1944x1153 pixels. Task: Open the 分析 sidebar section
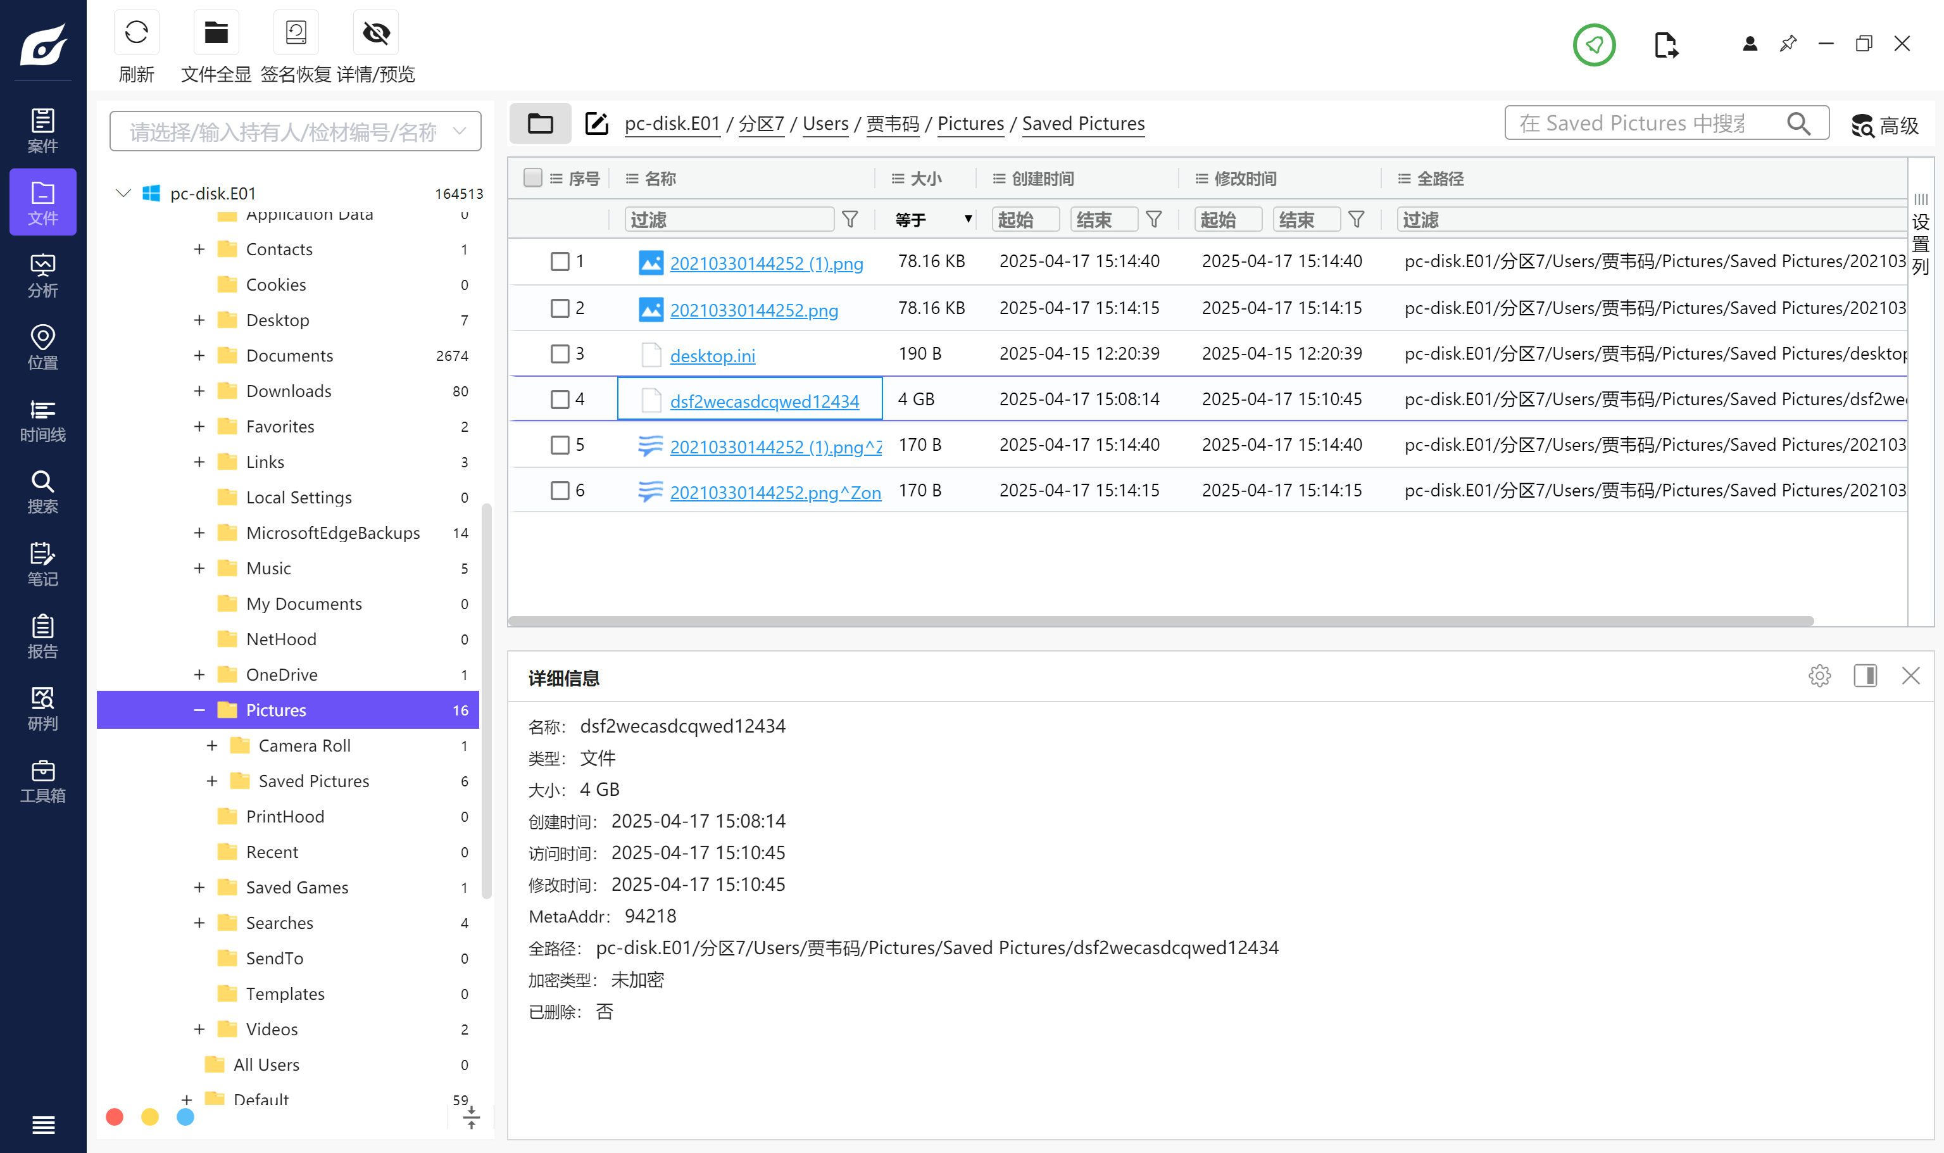pyautogui.click(x=42, y=276)
